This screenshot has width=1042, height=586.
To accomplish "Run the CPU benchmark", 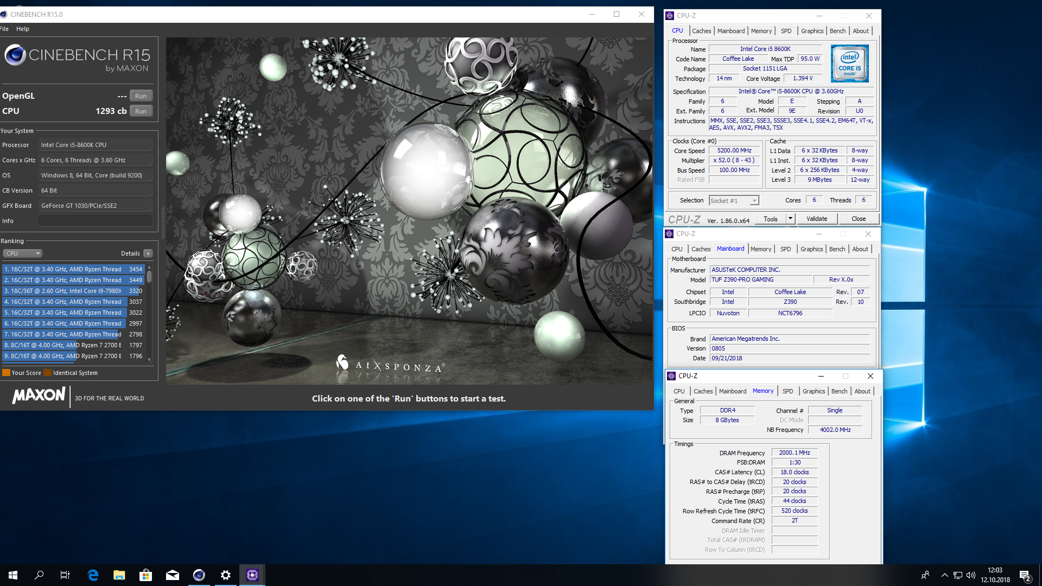I will [x=141, y=111].
